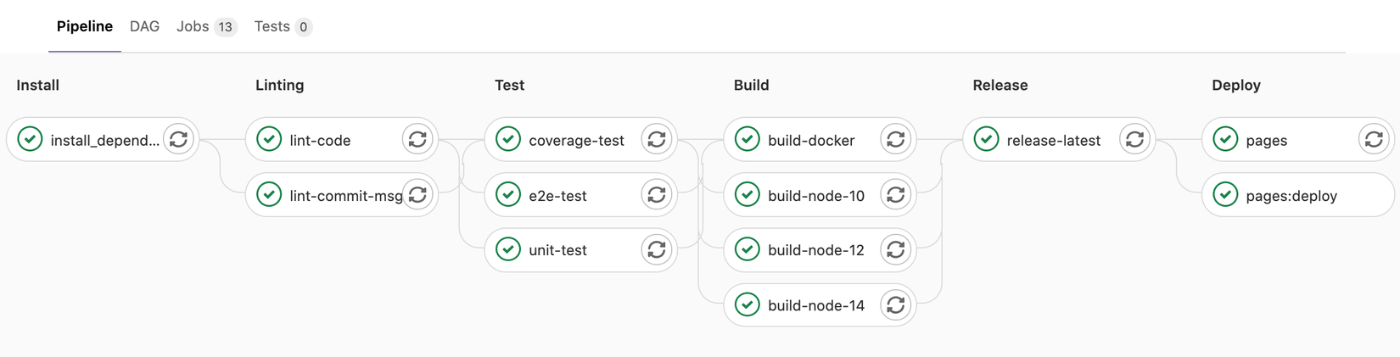1400x357 pixels.
Task: Rerun the build-docker job
Action: [x=896, y=139]
